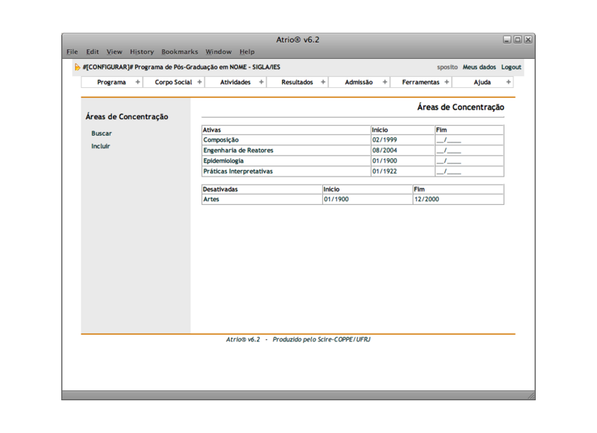Screen dimensions: 597x433
Task: Click the orange icon beside the CONFIGURAR breadcrumb
Action: click(78, 67)
